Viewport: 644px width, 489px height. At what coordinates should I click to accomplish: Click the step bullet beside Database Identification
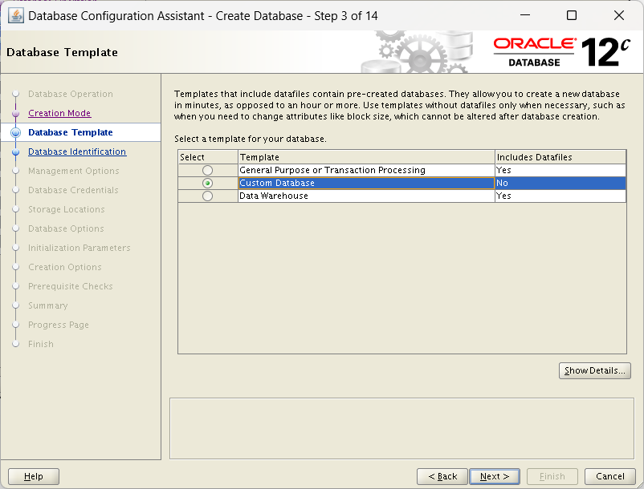pyautogui.click(x=15, y=152)
